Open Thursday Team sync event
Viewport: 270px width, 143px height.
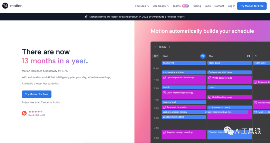coord(229,63)
